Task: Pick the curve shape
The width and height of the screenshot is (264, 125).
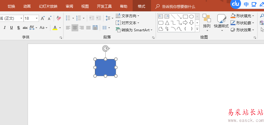Action: (x=179, y=29)
